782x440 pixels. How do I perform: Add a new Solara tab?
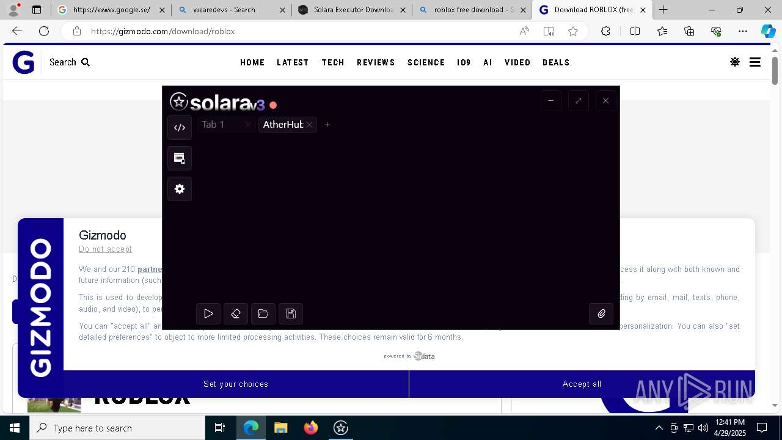pyautogui.click(x=327, y=125)
